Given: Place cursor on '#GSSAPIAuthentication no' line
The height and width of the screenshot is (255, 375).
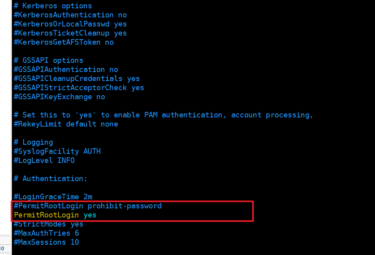Looking at the screenshot, I should (x=66, y=70).
